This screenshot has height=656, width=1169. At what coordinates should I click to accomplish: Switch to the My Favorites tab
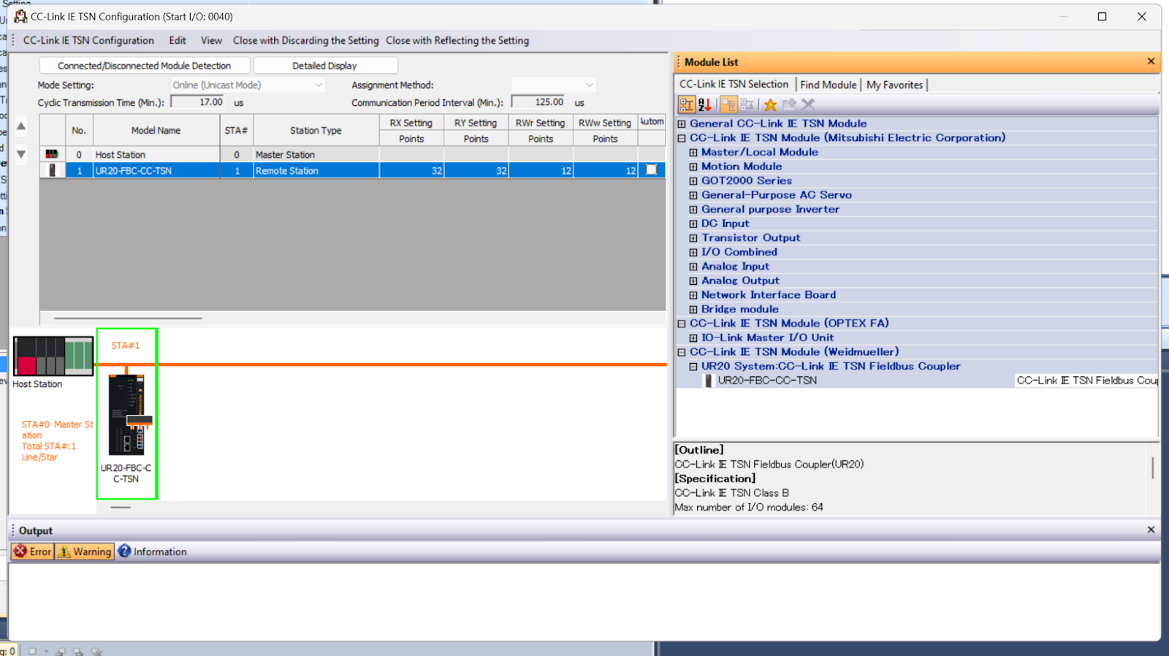894,85
